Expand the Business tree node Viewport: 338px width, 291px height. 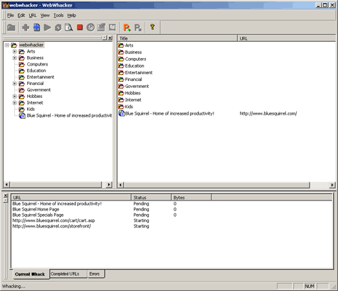[x=15, y=58]
